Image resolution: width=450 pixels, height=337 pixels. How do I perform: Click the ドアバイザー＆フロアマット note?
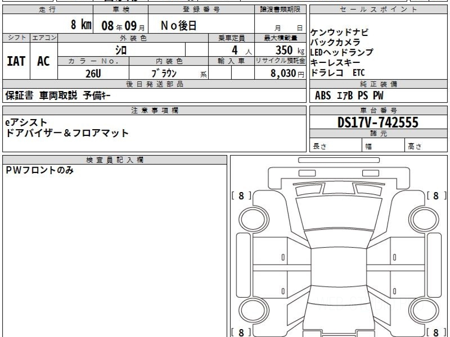(67, 133)
